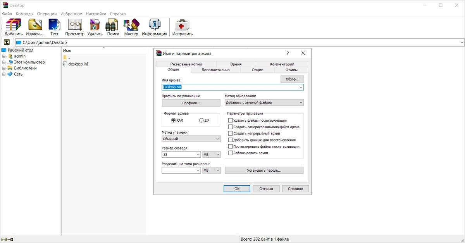Click the Извлечь toolbar icon
This screenshot has height=243, width=465.
(35, 24)
